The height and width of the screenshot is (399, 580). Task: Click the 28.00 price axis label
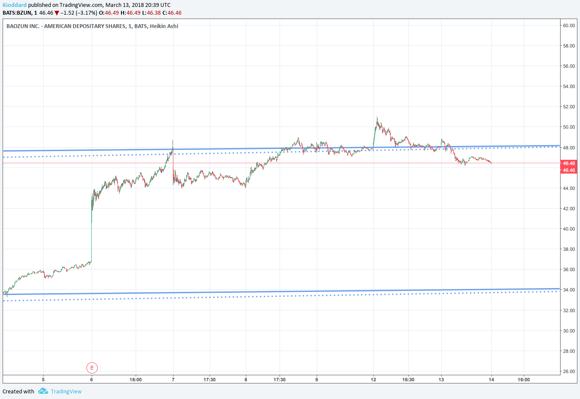569,351
